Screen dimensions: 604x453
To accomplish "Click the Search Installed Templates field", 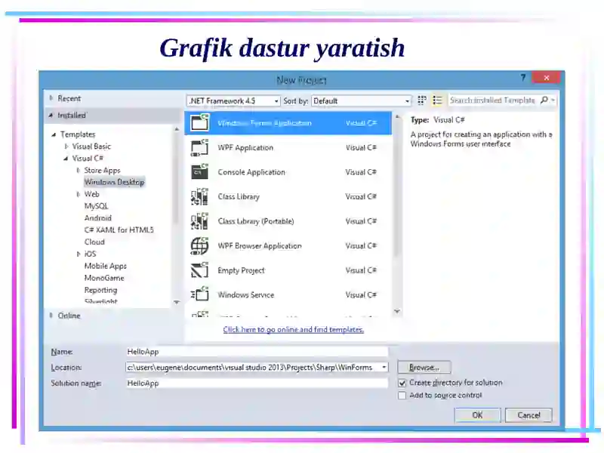I will [x=493, y=100].
